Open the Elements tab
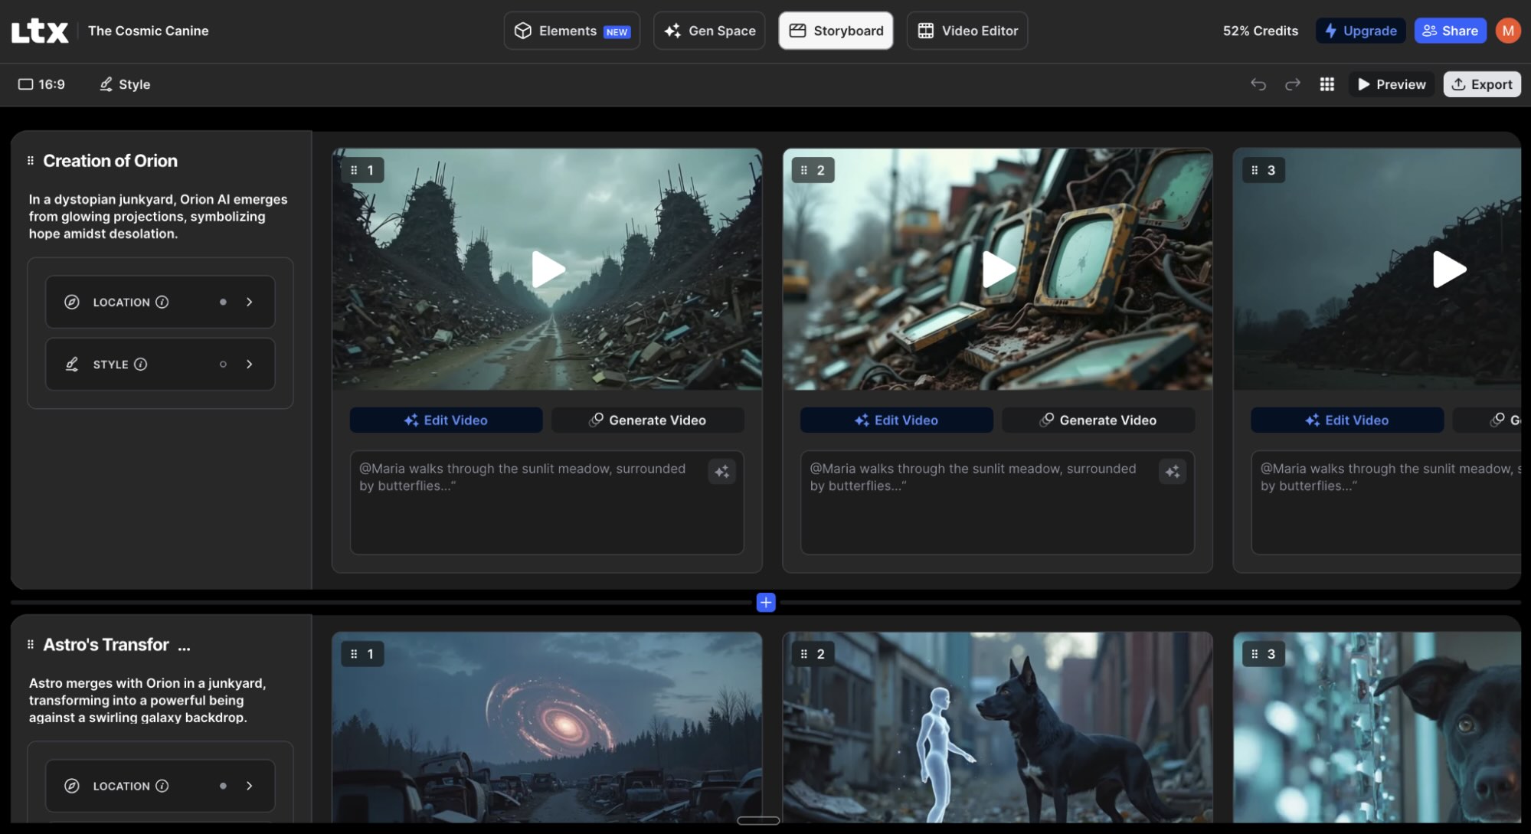Viewport: 1531px width, 834px height. click(571, 31)
